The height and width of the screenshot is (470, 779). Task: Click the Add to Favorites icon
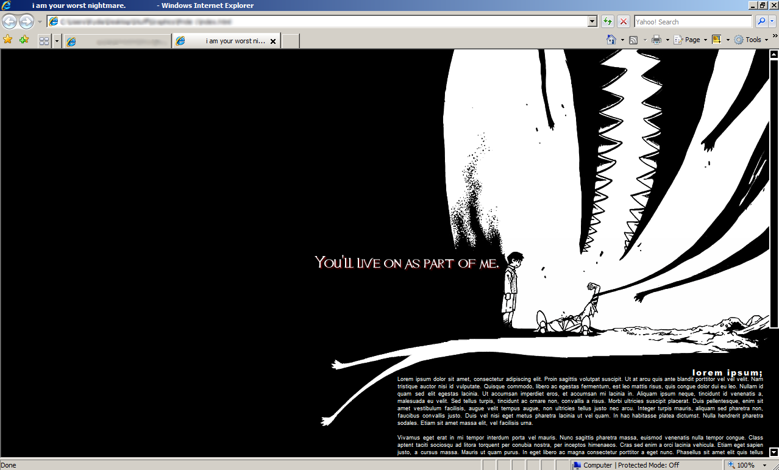coord(24,40)
